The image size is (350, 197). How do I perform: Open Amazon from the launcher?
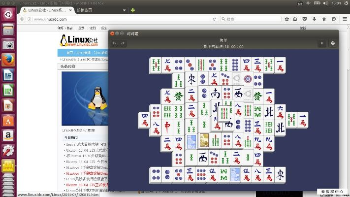8,135
